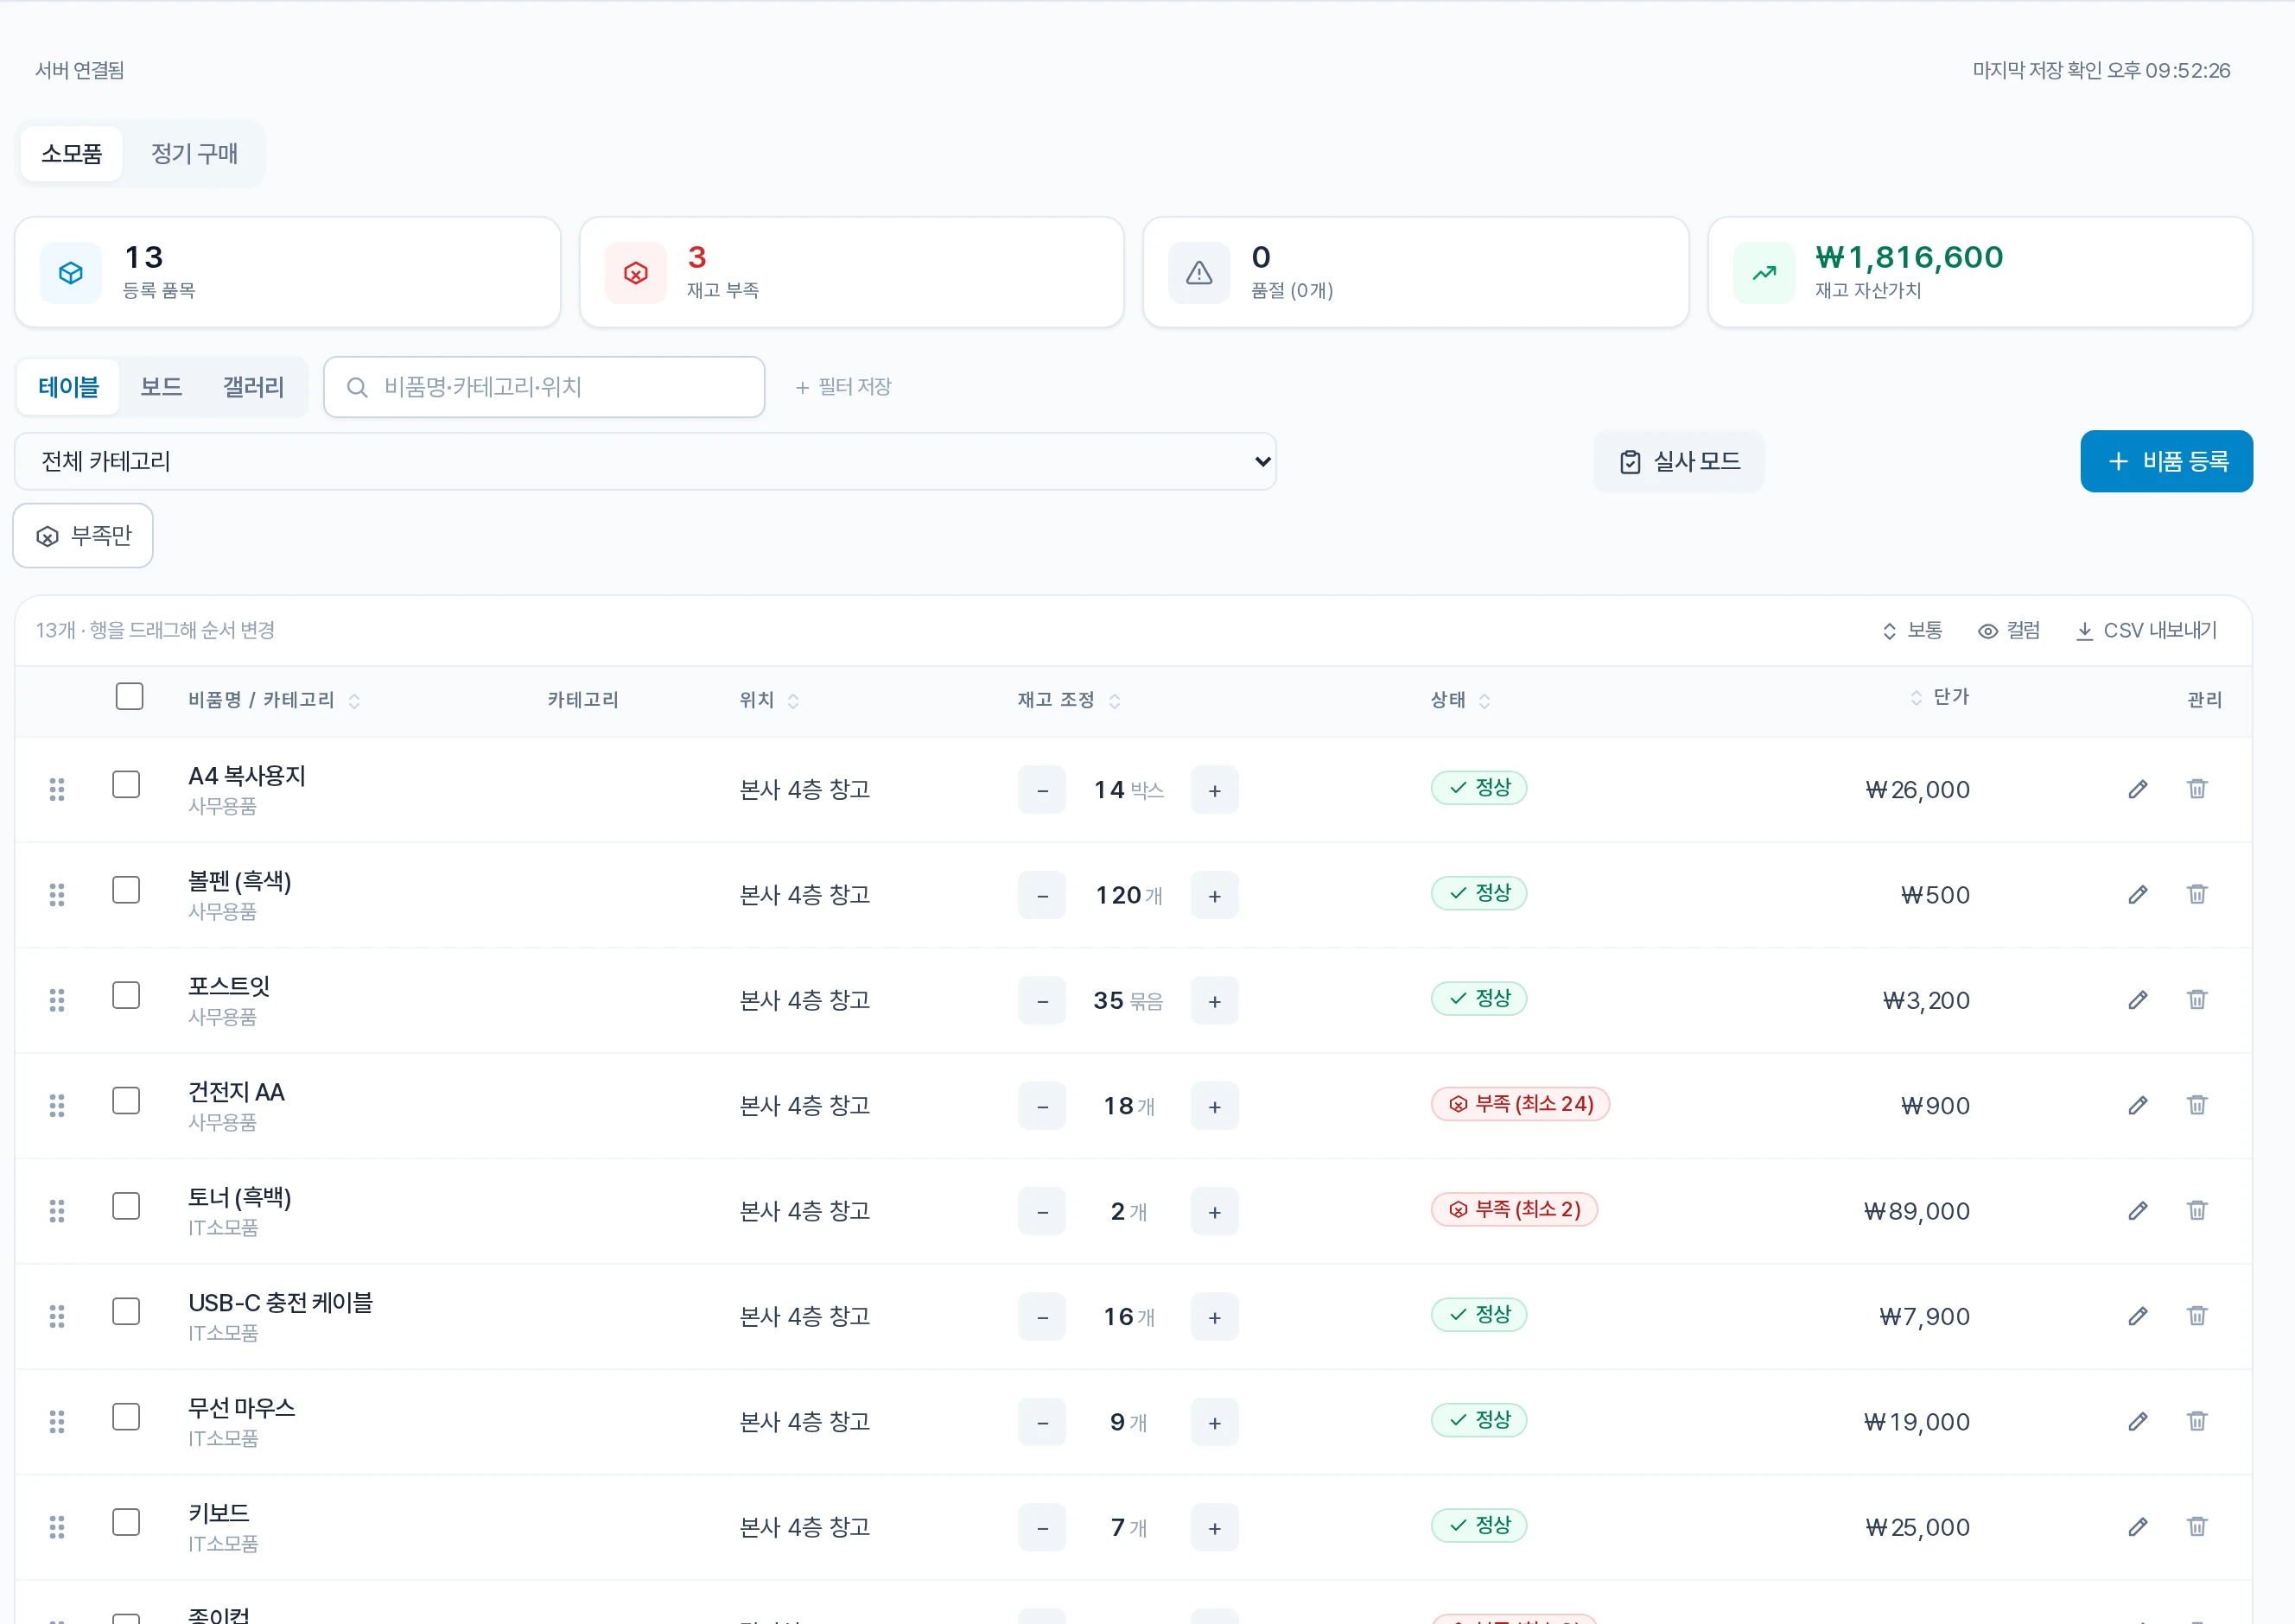Sort the table by 위치 column
The image size is (2295, 1624).
(x=768, y=700)
